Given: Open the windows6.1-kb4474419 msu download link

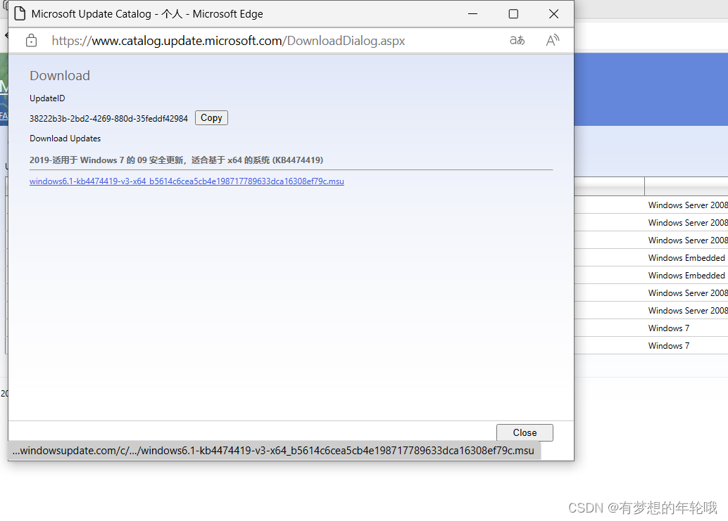Looking at the screenshot, I should click(186, 181).
